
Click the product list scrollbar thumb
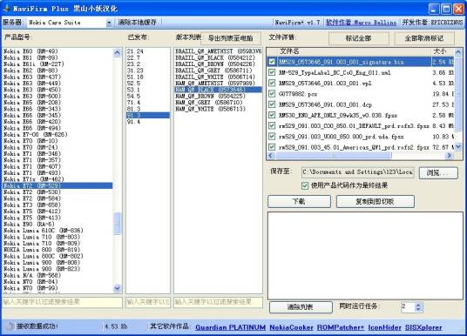coord(118,223)
